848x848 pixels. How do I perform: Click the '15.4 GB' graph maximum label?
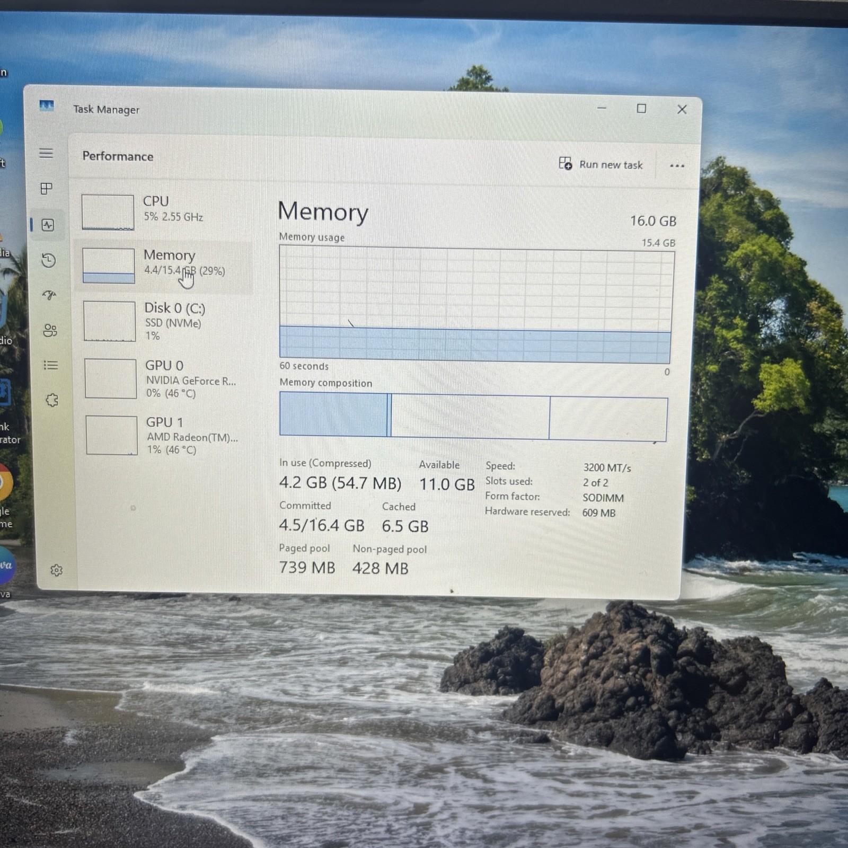[658, 243]
